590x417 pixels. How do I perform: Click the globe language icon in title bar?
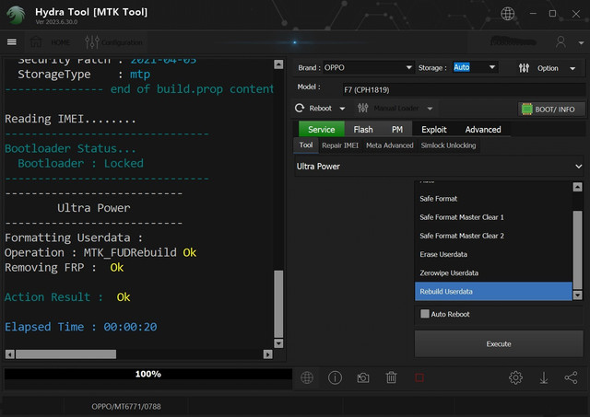click(x=508, y=14)
